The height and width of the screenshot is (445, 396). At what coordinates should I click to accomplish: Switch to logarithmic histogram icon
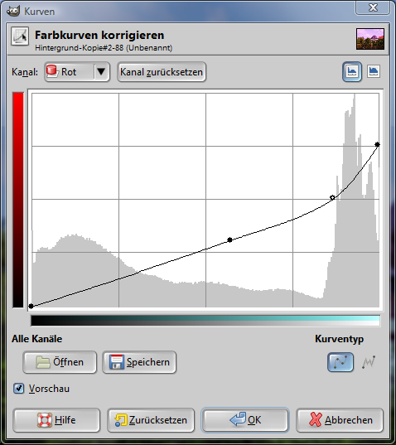(373, 71)
